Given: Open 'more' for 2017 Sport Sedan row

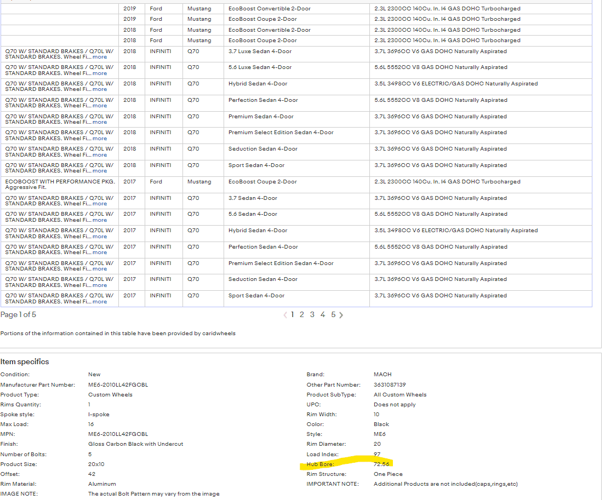Looking at the screenshot, I should click(x=100, y=302).
